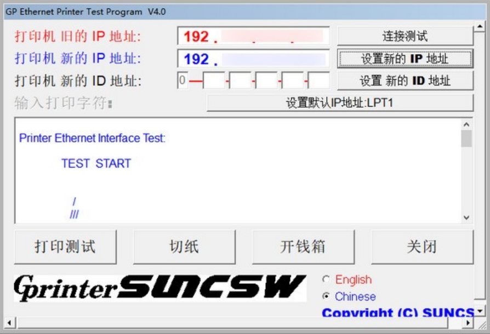Viewport: 490px width, 334px height.
Task: Click the log text area scroll down arrow
Action: click(x=466, y=217)
